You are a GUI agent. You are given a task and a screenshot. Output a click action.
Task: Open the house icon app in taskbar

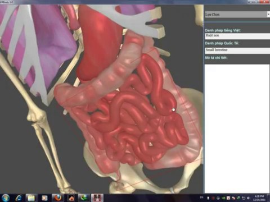(x=71, y=198)
